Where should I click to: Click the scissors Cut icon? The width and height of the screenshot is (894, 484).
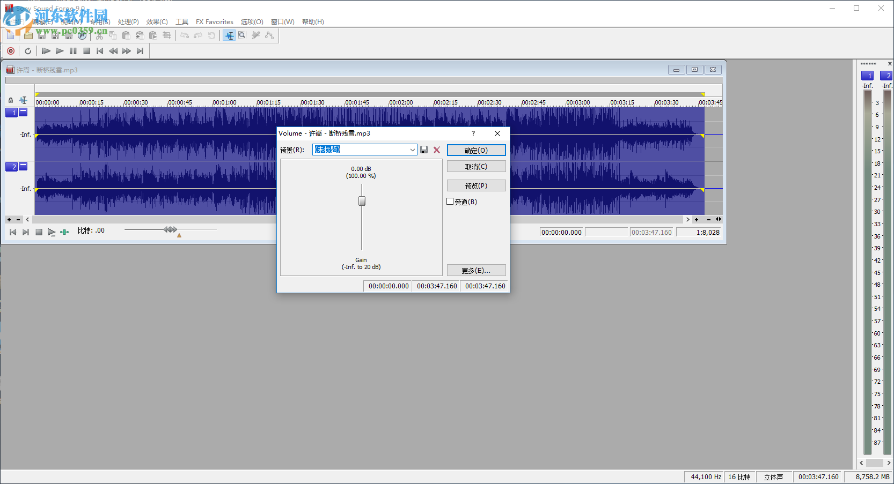coord(99,35)
